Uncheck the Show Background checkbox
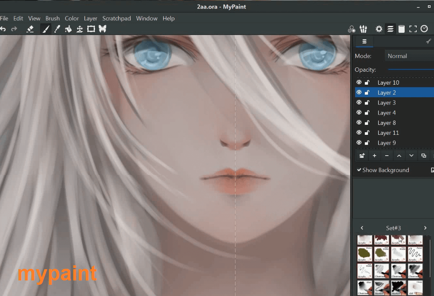The height and width of the screenshot is (296, 434). click(x=359, y=170)
